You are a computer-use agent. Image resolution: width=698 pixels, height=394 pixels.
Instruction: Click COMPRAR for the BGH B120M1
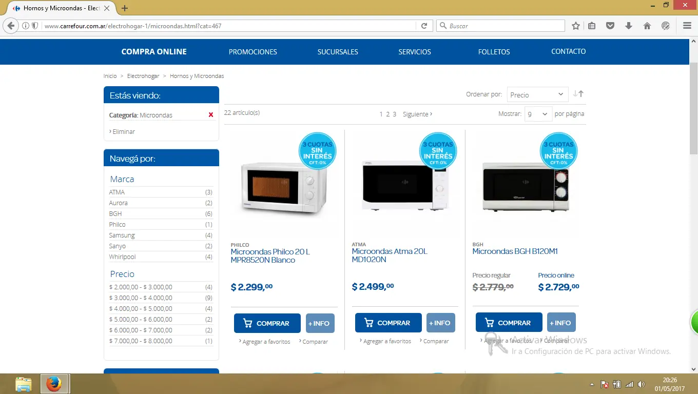(x=509, y=323)
